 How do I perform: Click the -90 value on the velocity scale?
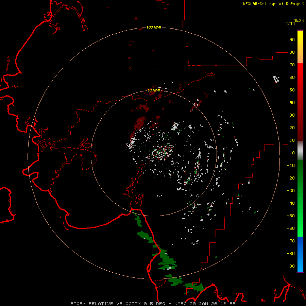[x=291, y=266]
